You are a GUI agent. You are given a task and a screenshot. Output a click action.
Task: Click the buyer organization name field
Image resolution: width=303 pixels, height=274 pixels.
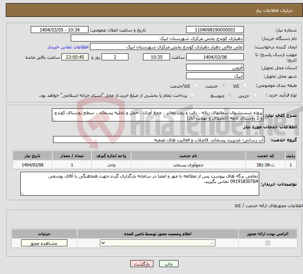tap(157, 38)
